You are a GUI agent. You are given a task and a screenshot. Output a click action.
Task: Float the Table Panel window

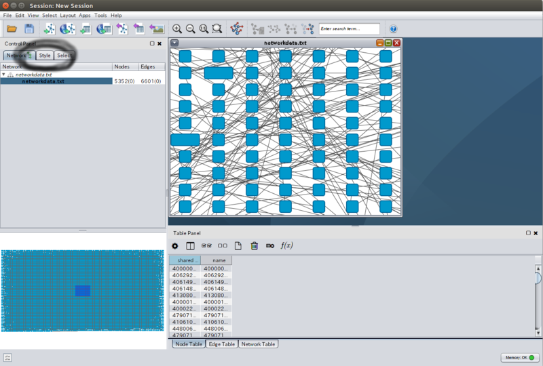pyautogui.click(x=529, y=233)
